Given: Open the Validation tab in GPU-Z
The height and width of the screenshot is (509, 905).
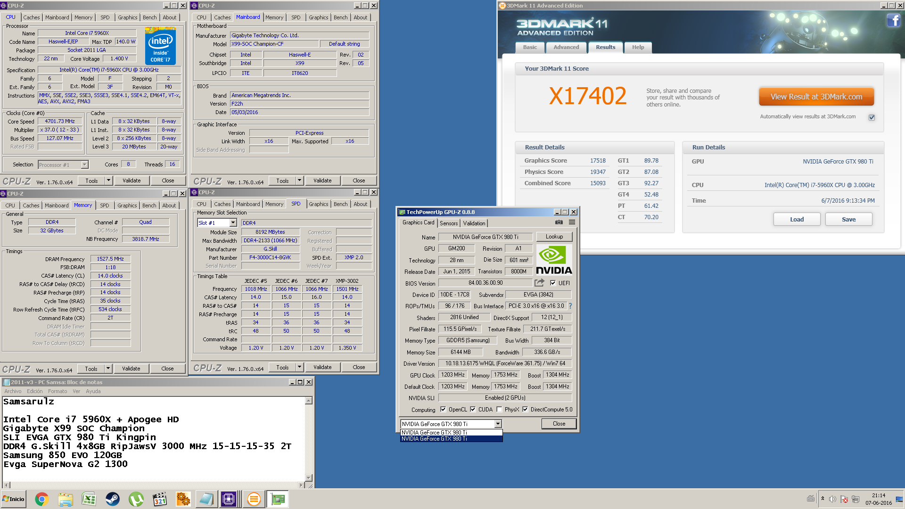Looking at the screenshot, I should pyautogui.click(x=474, y=223).
